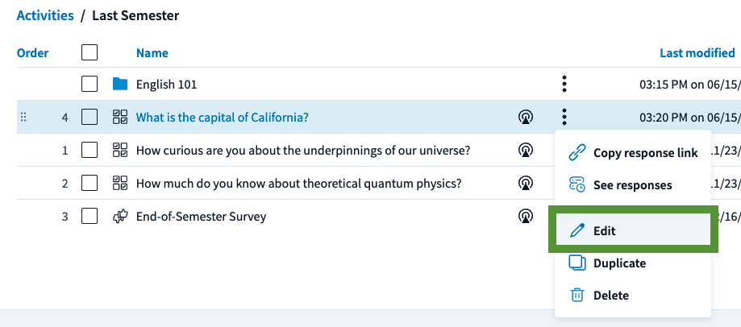Click multiple-choice icon beside California capital question

(120, 117)
